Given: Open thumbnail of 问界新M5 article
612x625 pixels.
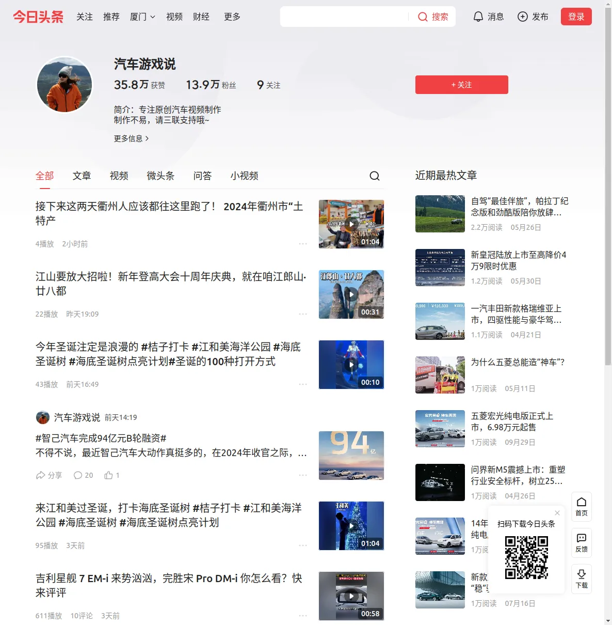Looking at the screenshot, I should [440, 482].
